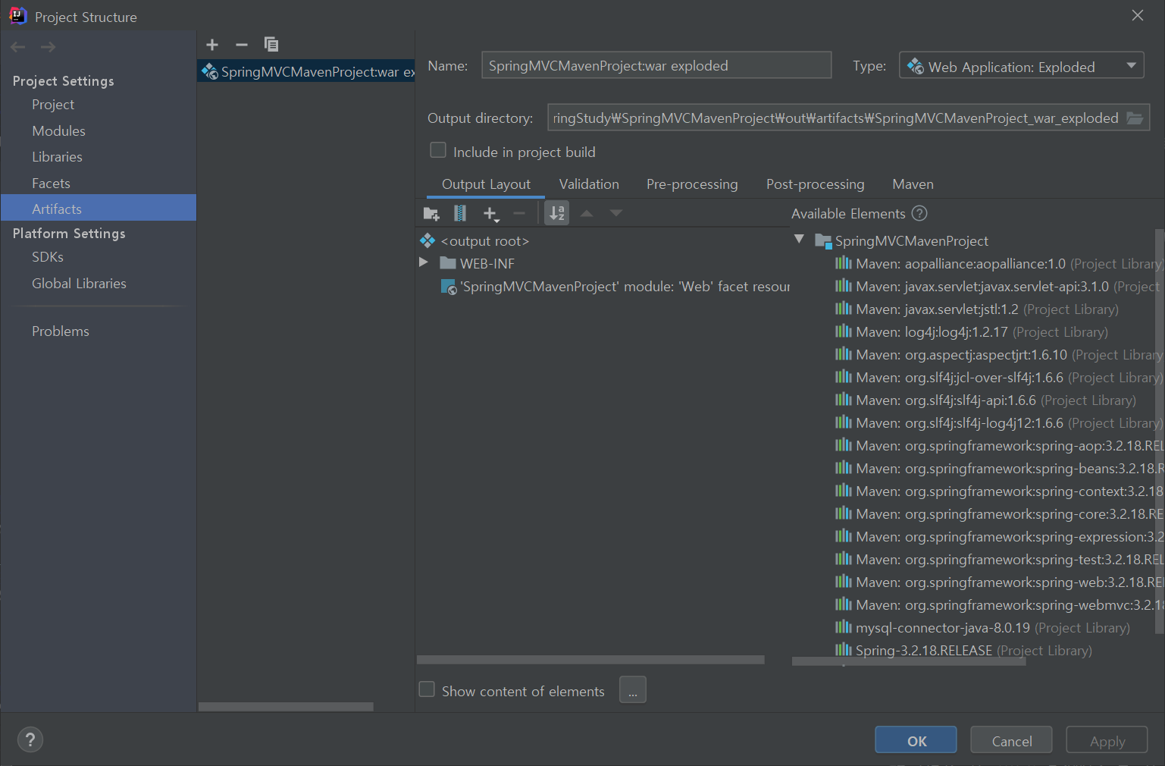Click the Apply button

[x=1107, y=740]
